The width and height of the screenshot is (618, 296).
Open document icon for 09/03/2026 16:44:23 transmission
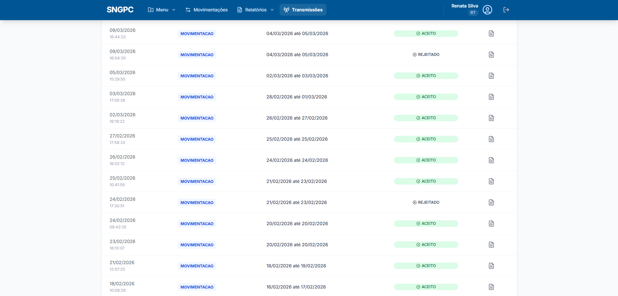tap(491, 33)
